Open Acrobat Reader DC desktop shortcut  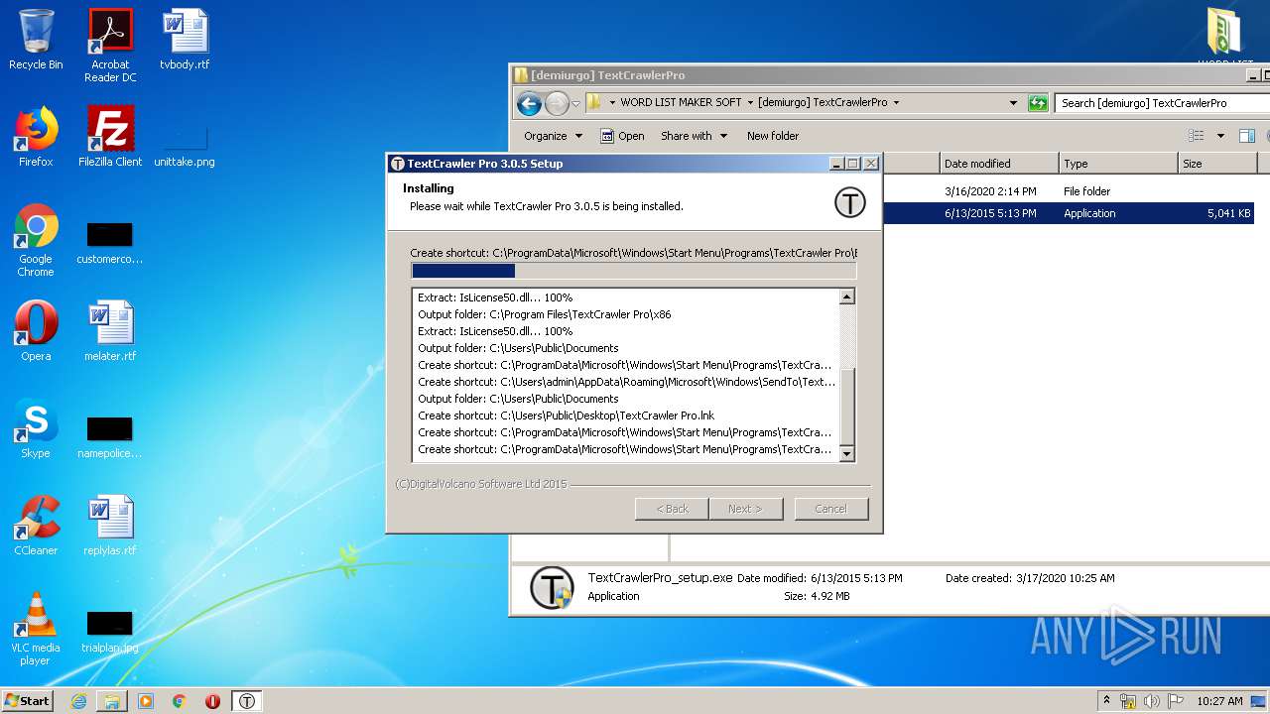click(110, 46)
